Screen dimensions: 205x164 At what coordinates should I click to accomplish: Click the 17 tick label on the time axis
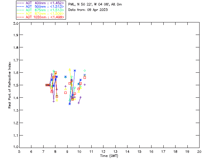tap(163, 152)
